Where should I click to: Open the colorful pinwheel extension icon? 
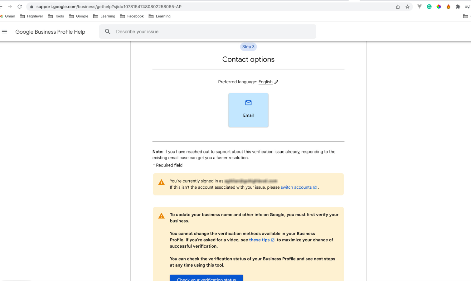439,7
